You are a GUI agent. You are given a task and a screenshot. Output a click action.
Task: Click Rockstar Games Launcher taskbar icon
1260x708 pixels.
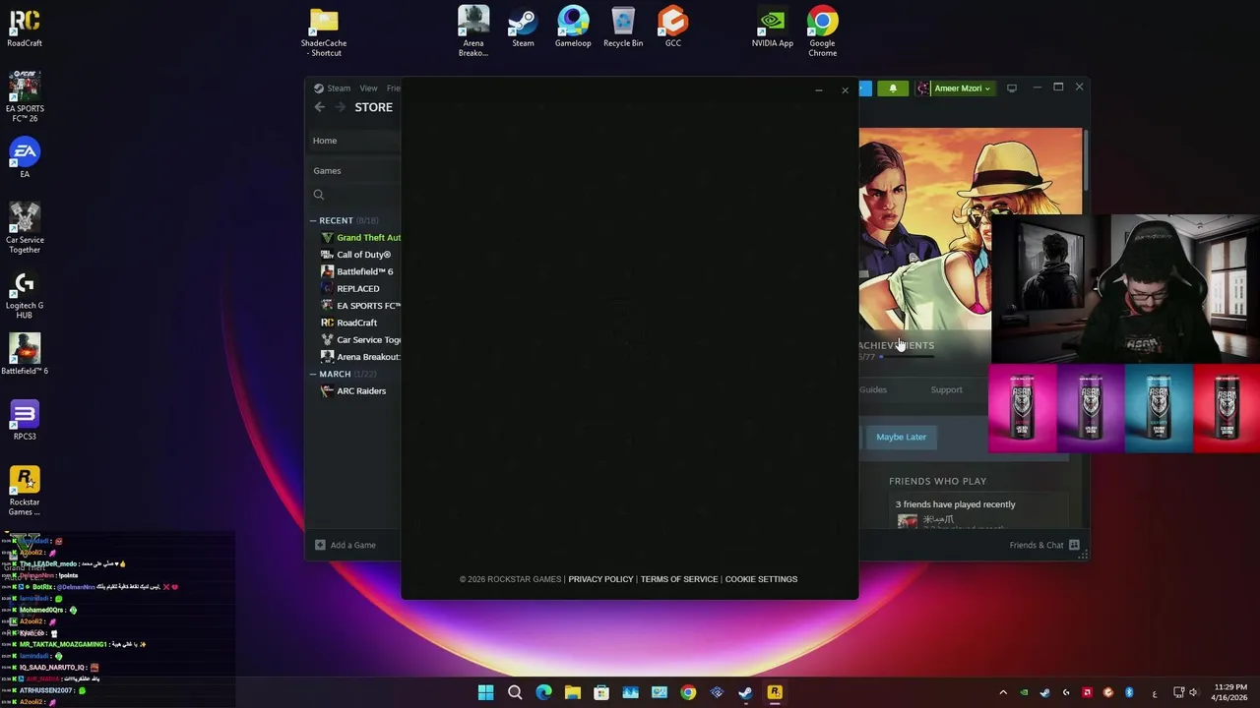(775, 692)
